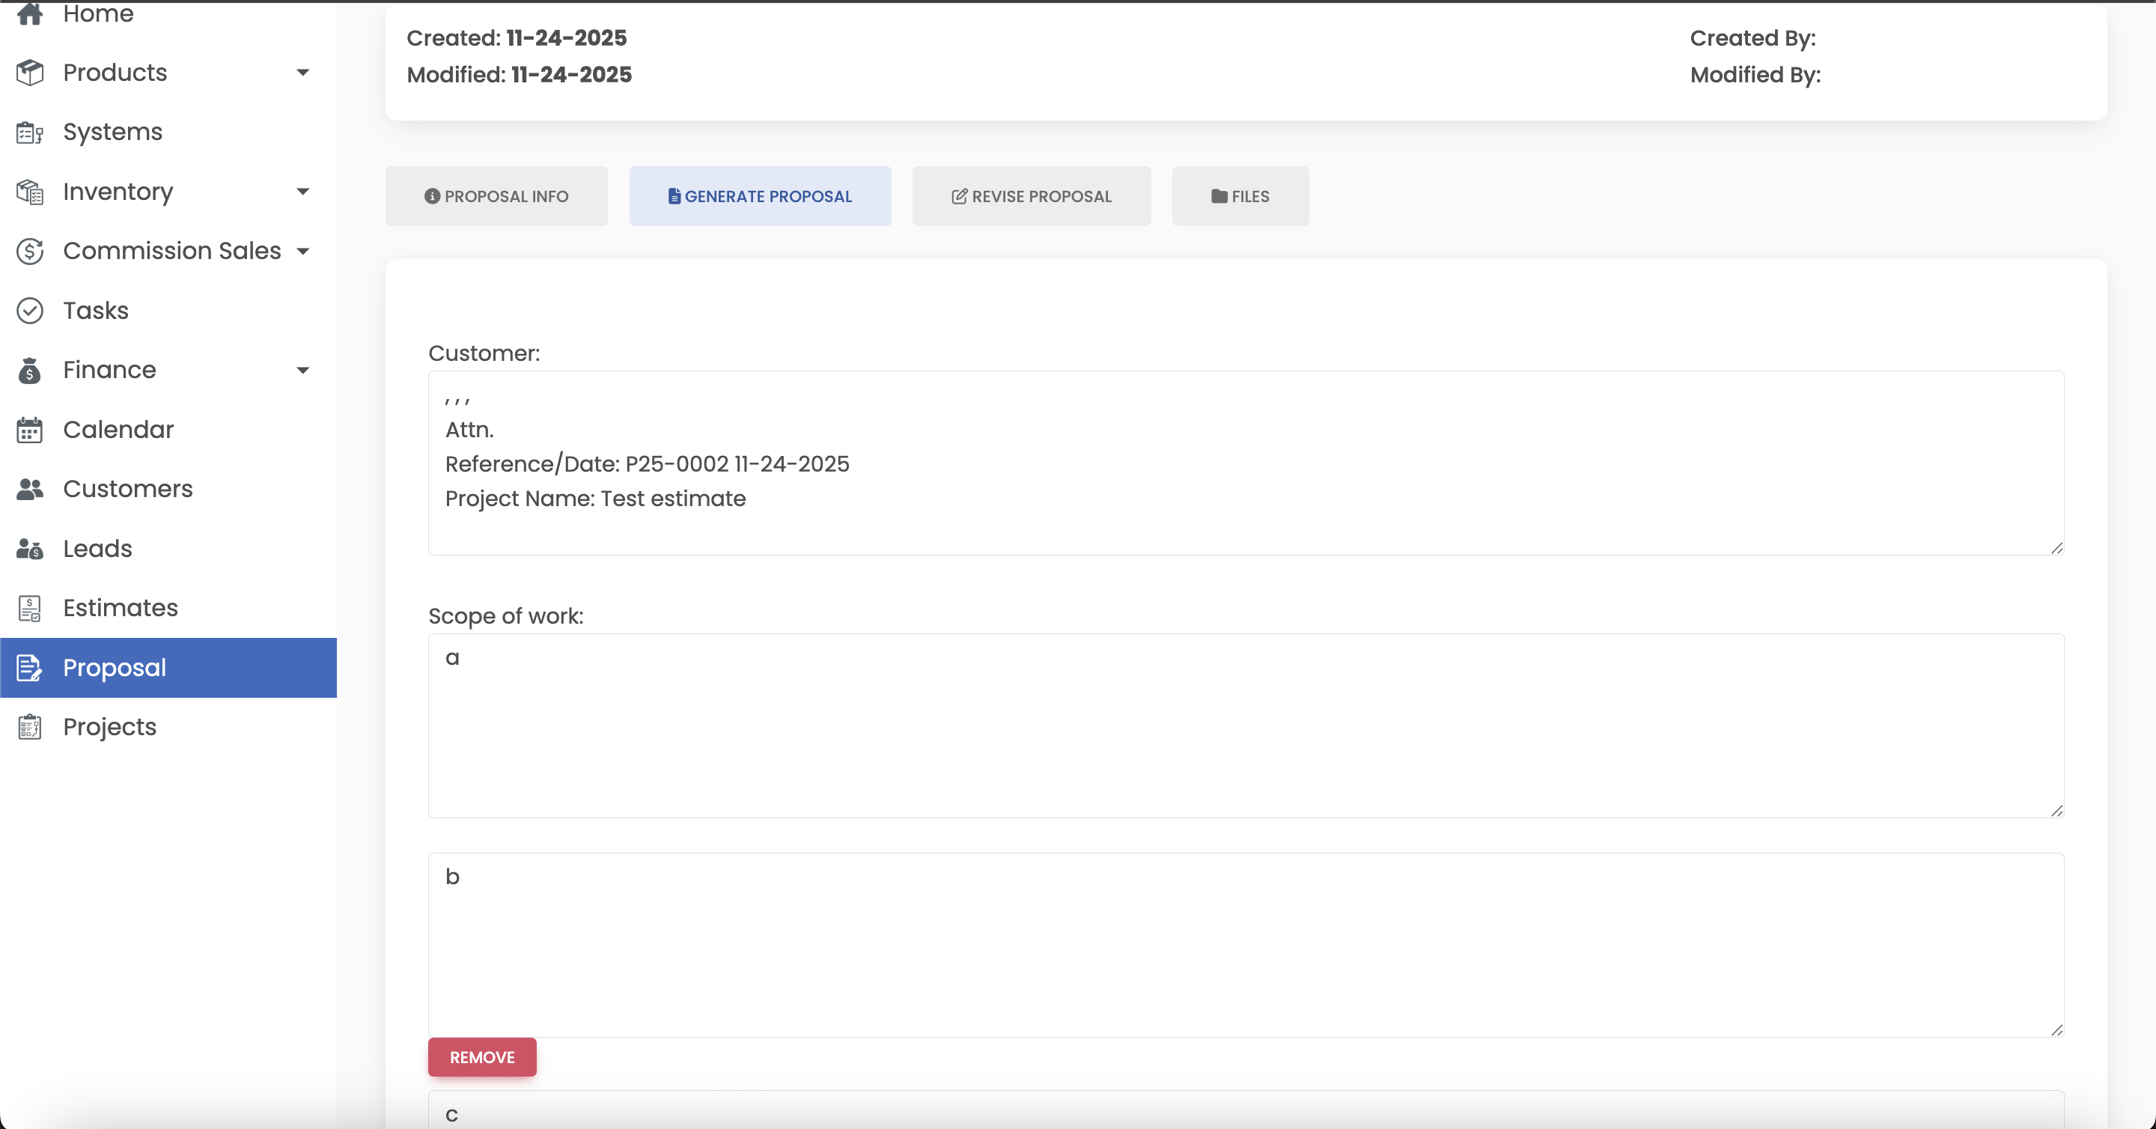Open the Calendar icon
The height and width of the screenshot is (1129, 2156).
30,429
